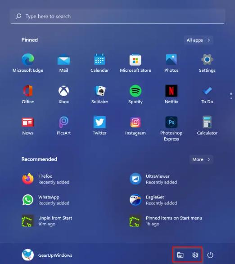
Task: Open the Twitter app
Action: (99, 126)
